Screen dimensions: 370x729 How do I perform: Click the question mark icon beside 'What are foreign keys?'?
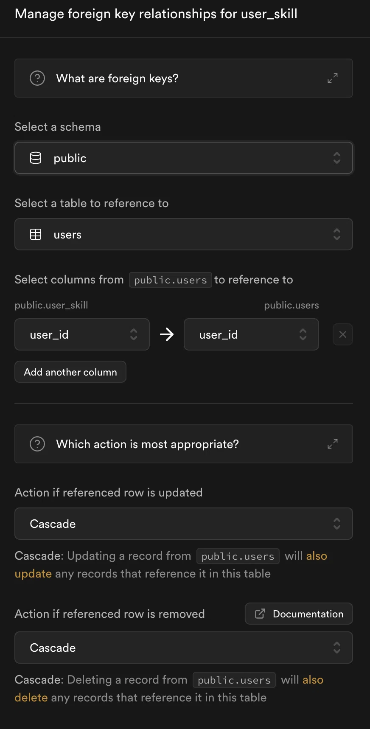[x=37, y=78]
